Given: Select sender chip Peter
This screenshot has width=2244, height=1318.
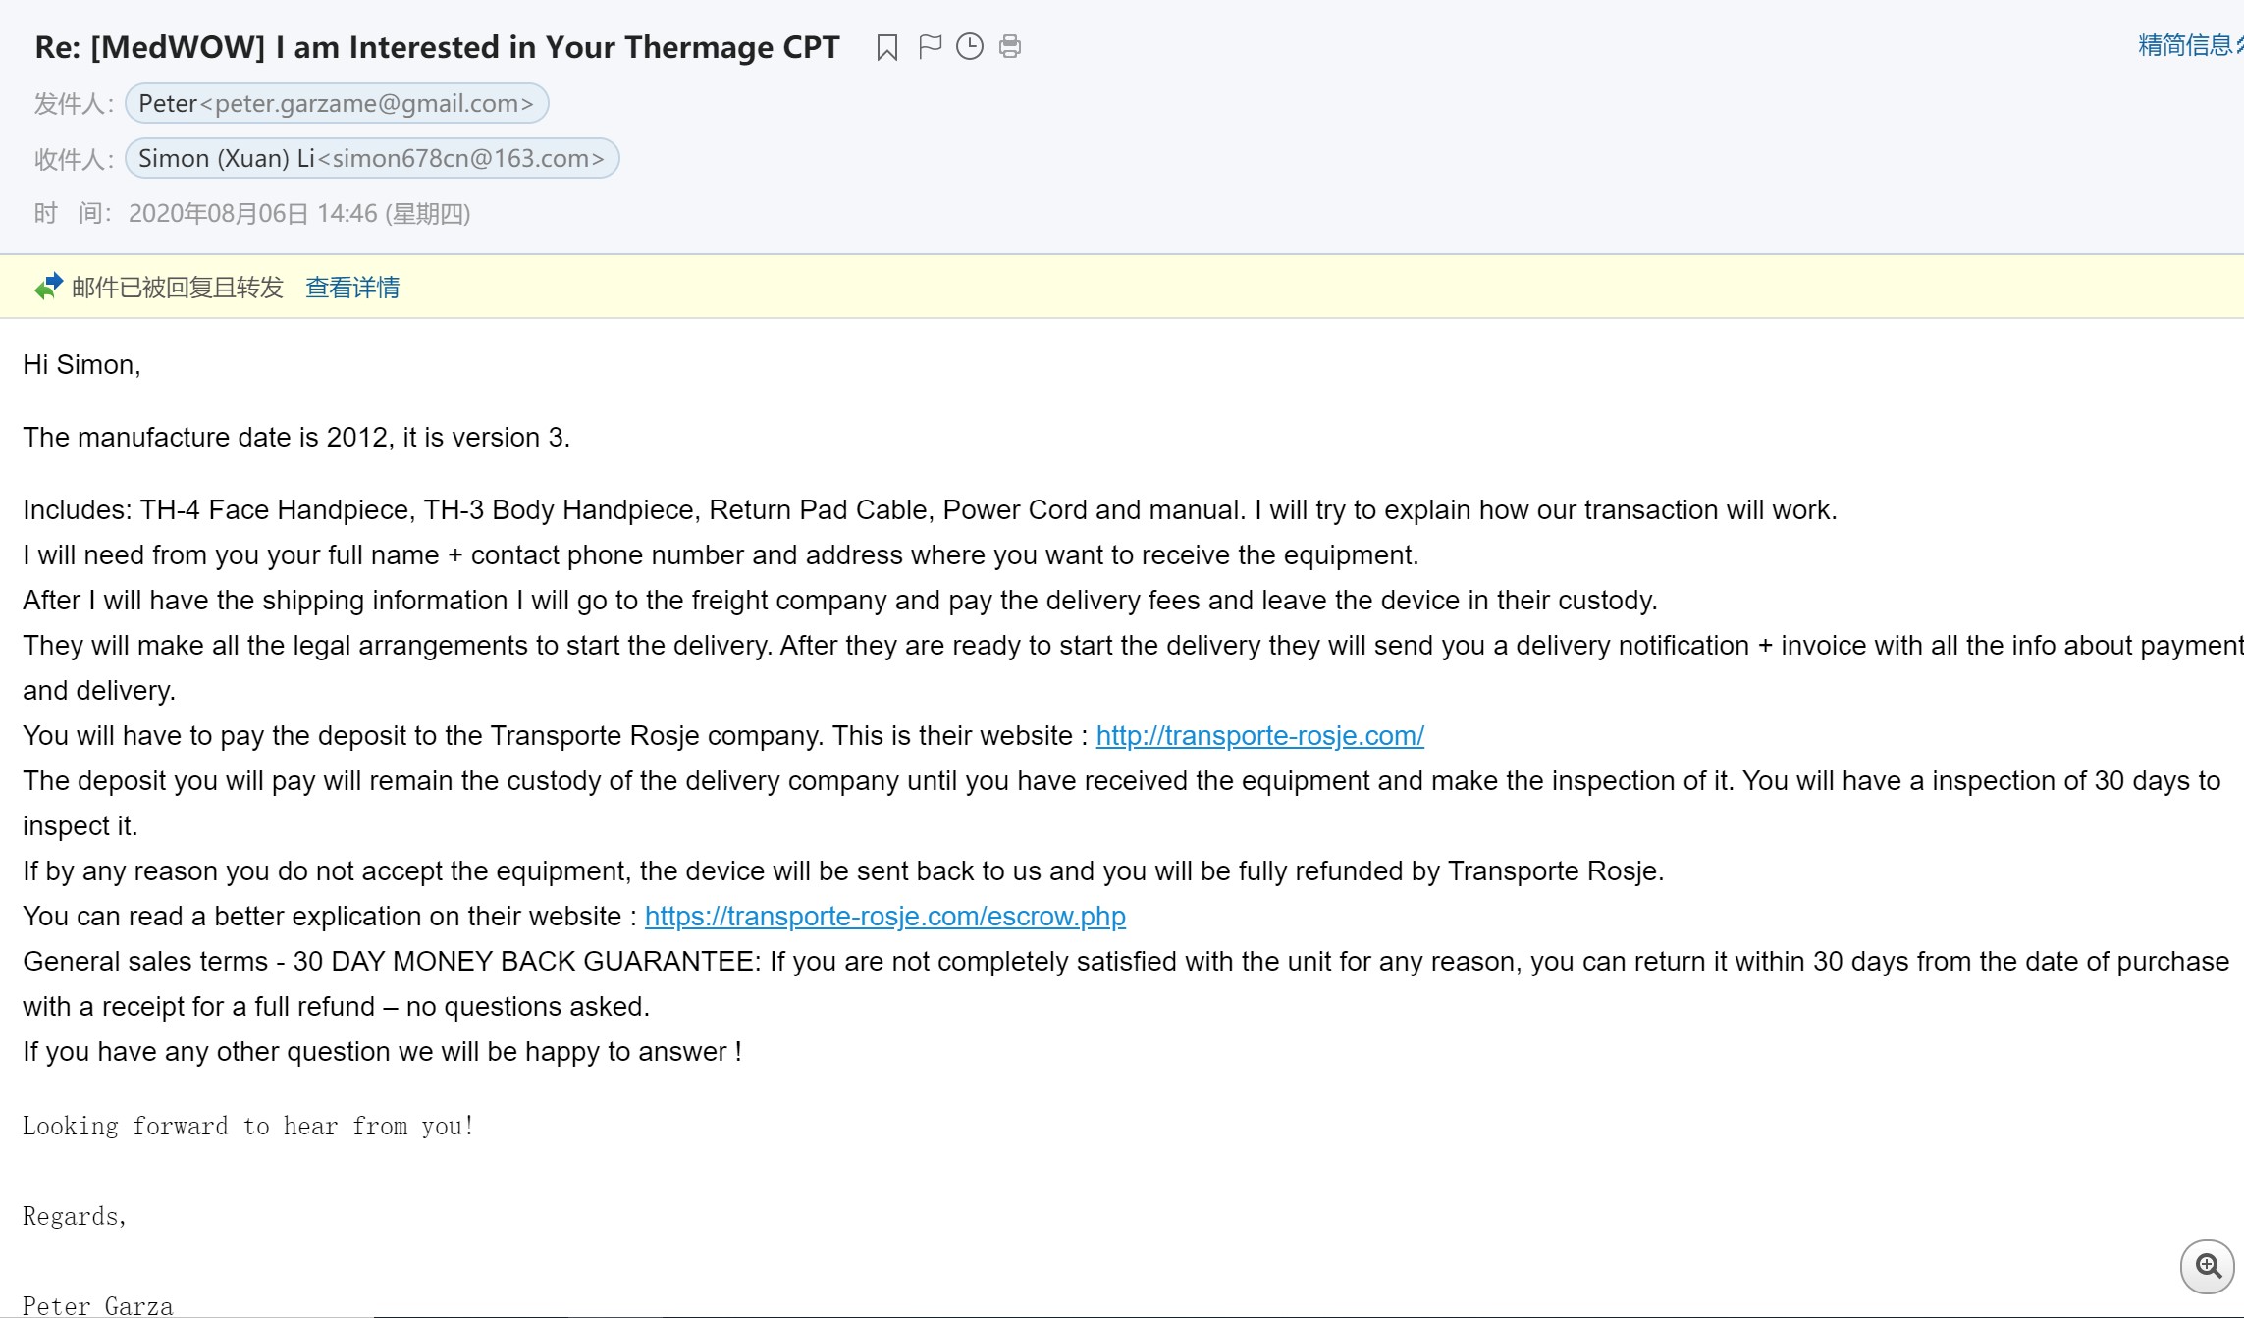Looking at the screenshot, I should [x=336, y=104].
